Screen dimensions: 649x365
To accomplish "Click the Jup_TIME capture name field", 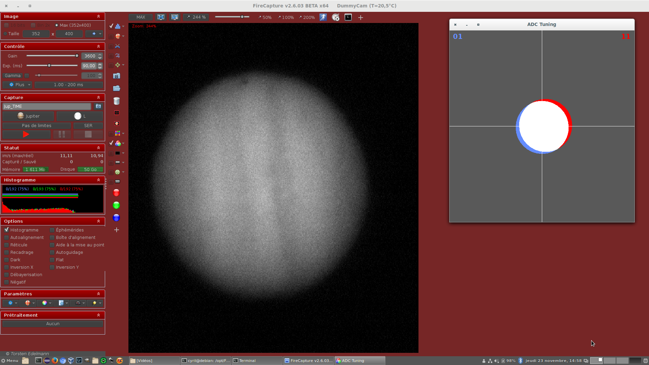I will [x=47, y=106].
